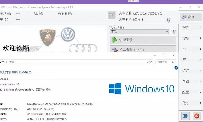
Task: Click the blue double-arrow forward icon
Action: 185,116
